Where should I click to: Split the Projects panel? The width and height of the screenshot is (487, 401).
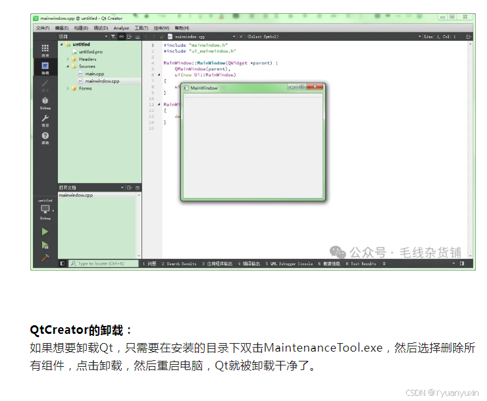tap(130, 37)
